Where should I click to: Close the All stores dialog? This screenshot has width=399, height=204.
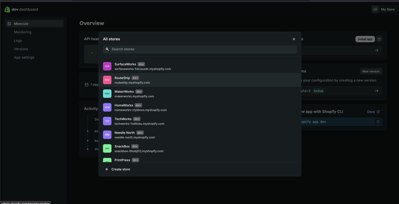294,39
